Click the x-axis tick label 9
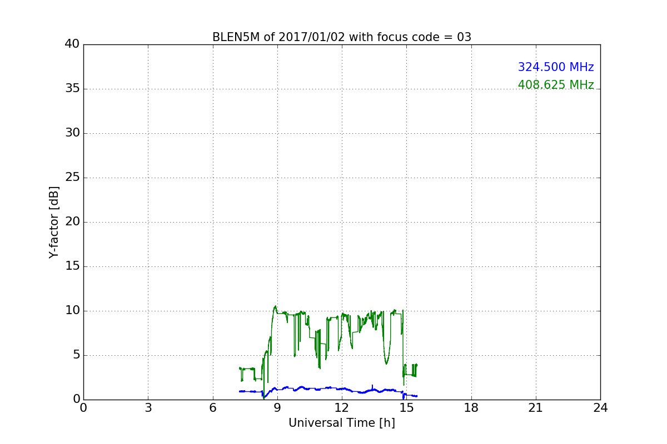 (x=277, y=408)
